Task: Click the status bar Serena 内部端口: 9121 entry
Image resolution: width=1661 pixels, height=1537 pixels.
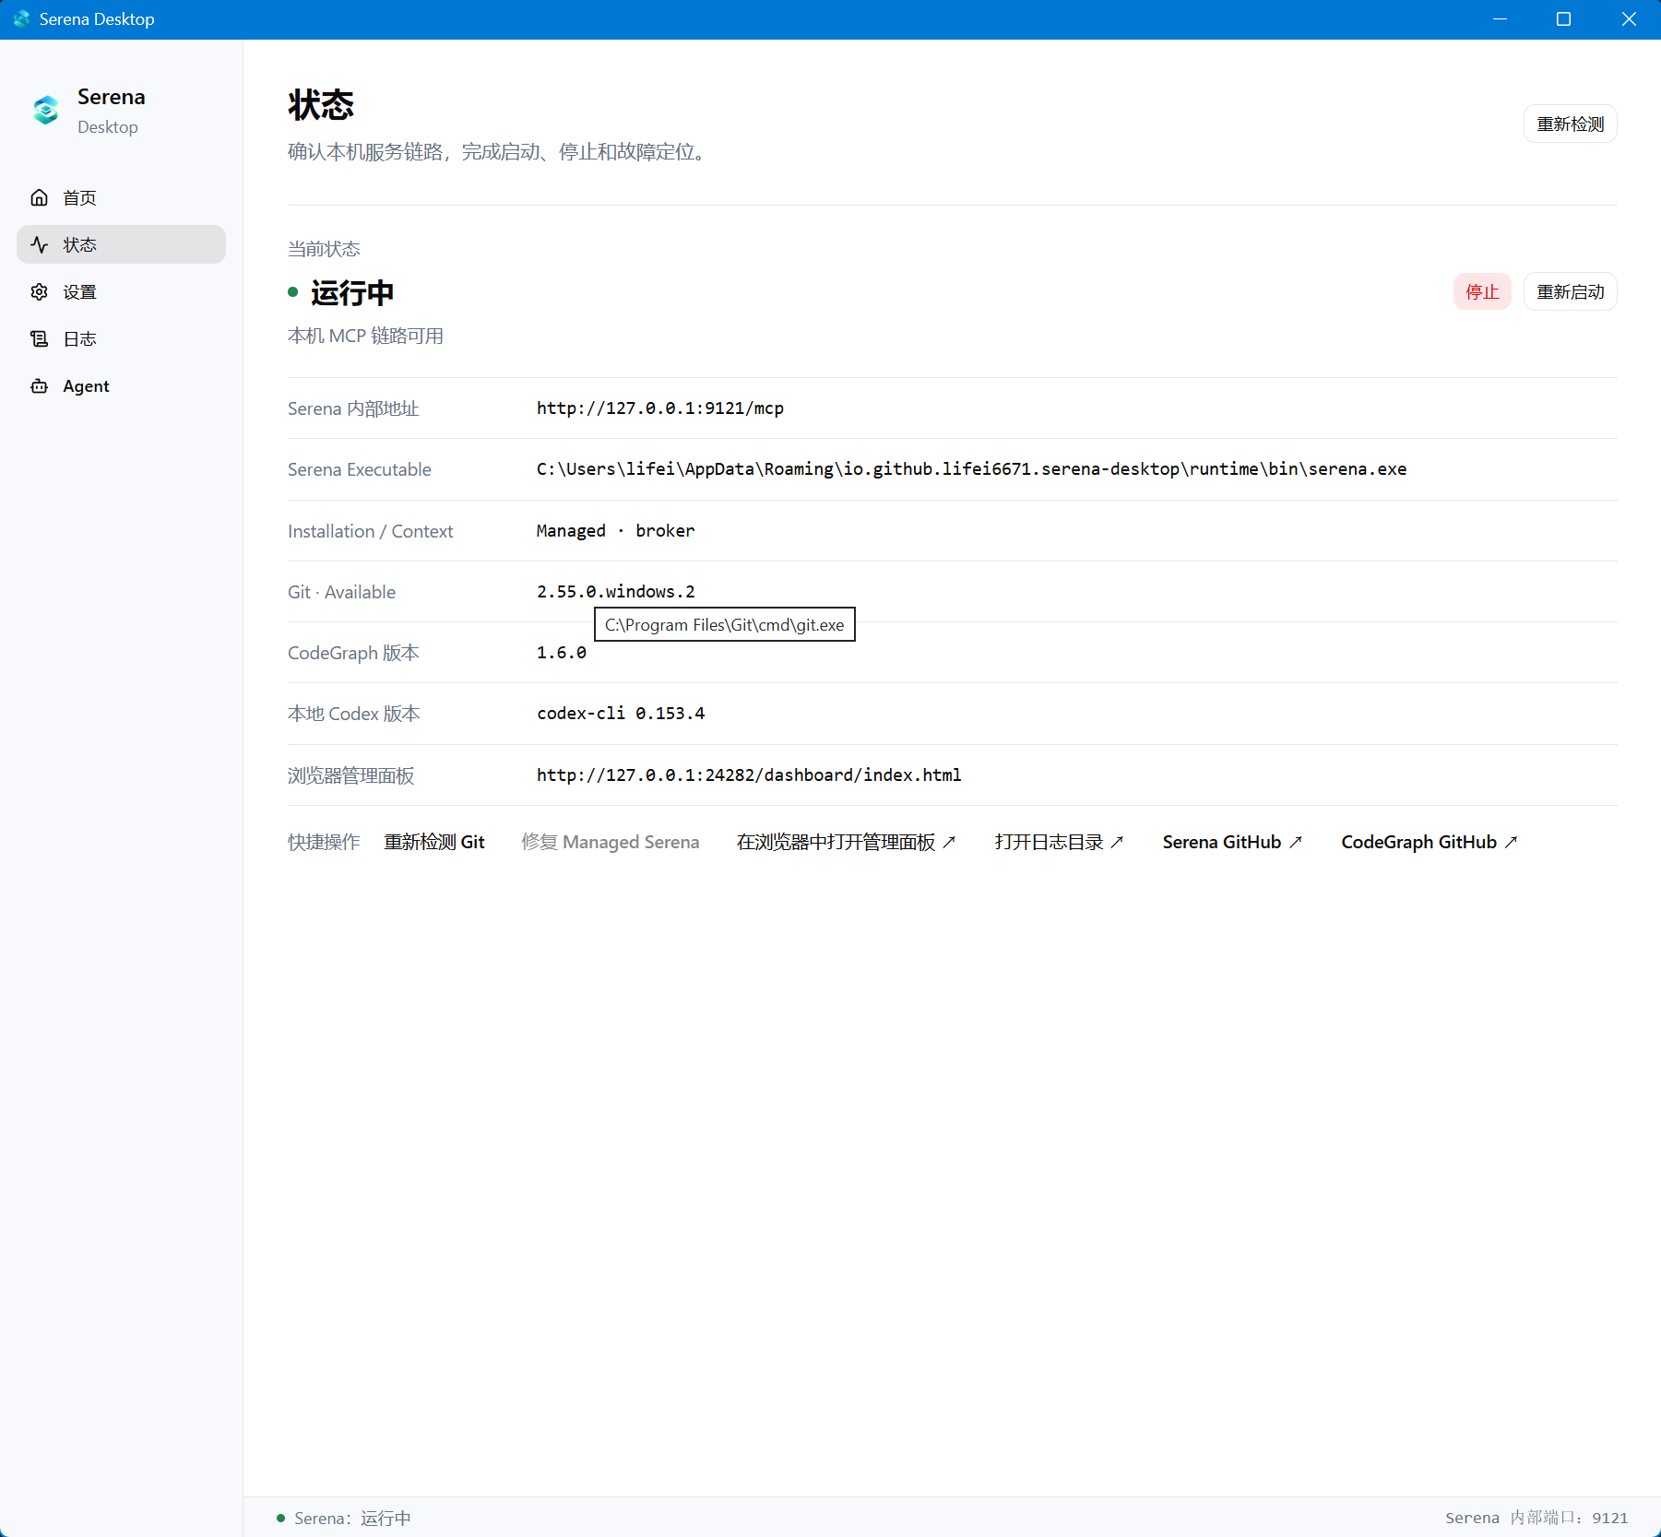Action: 1536,1518
